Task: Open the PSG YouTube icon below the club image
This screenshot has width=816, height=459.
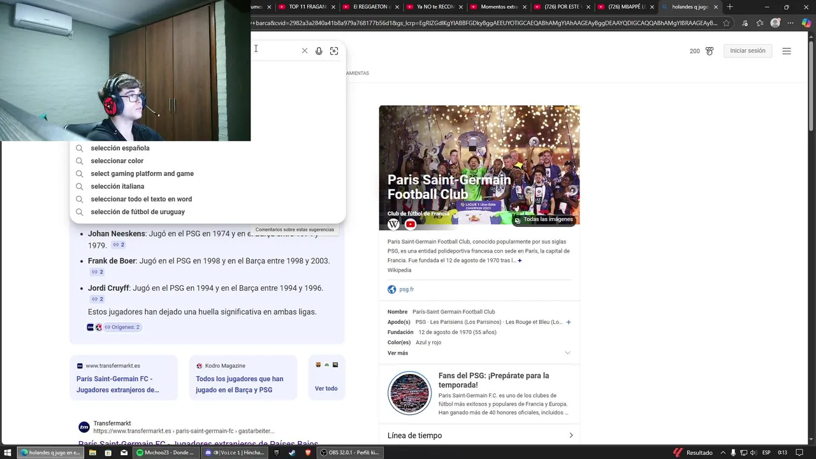Action: coord(411,224)
